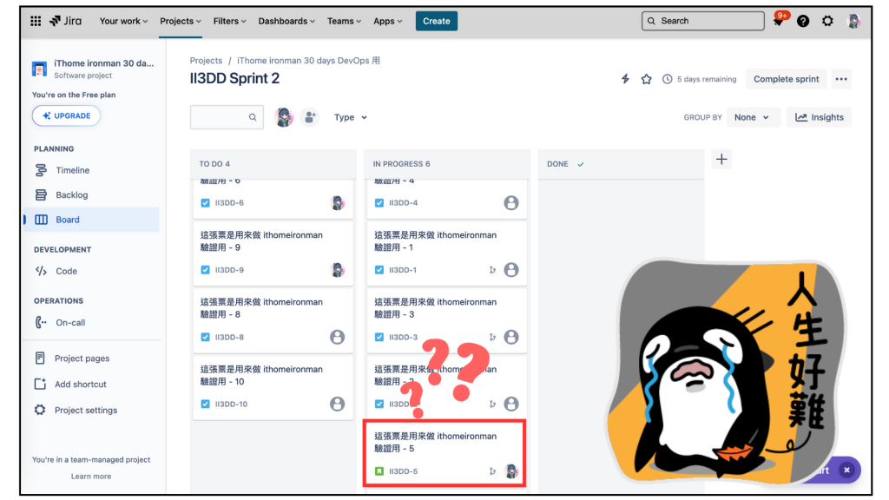The image size is (889, 500).
Task: Click assignee avatar on II3DD-9 card
Action: tap(338, 270)
